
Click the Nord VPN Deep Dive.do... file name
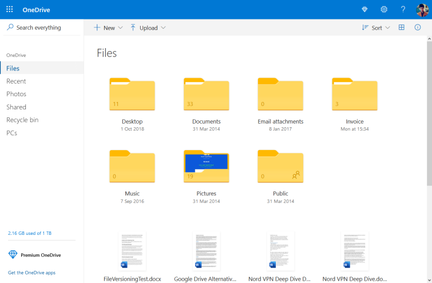click(355, 279)
